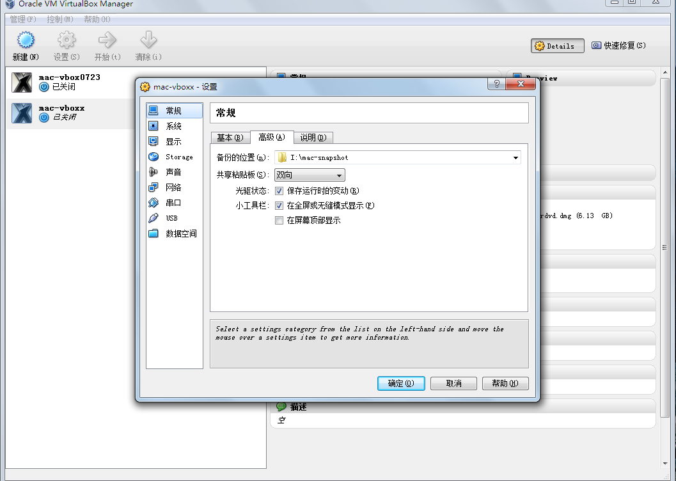Viewport: 676px width, 481px height.
Task: Click the power-state icon under mac-vbox0723
Action: (x=44, y=87)
